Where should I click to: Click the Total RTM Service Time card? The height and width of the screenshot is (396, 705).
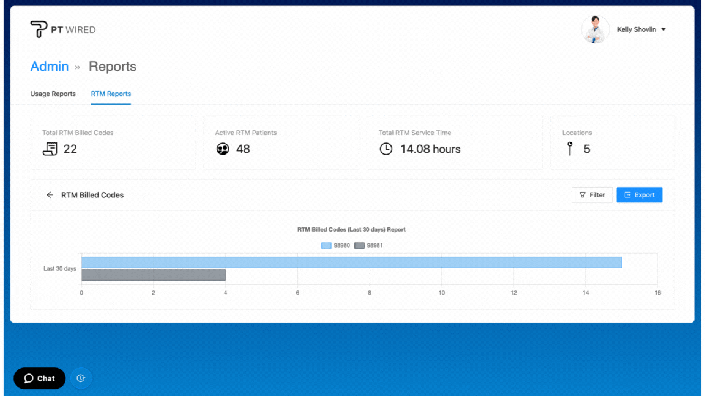pos(454,142)
